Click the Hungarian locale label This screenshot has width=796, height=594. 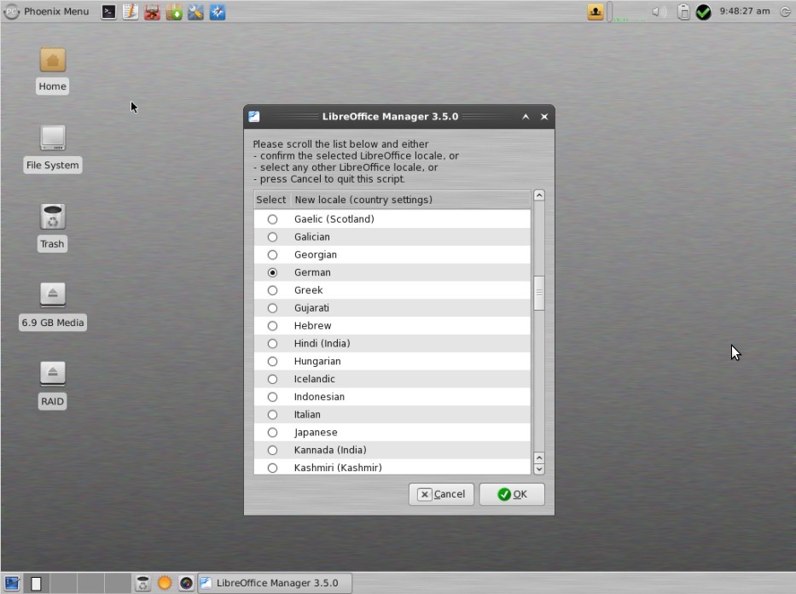point(317,362)
